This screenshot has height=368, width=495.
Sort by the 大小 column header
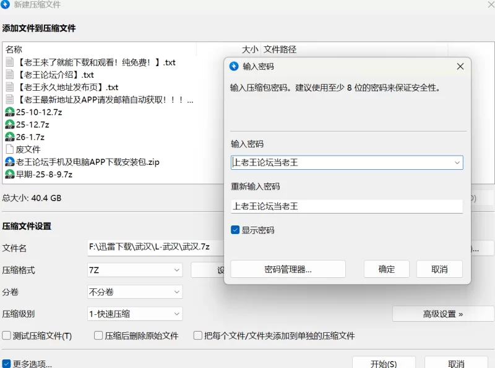click(250, 49)
